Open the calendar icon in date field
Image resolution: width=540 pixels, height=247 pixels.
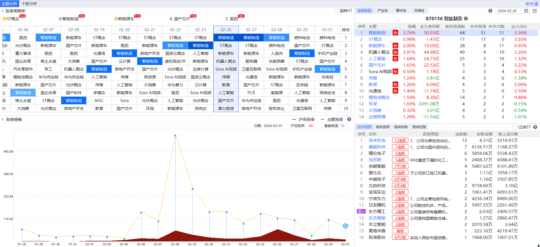[x=526, y=11]
